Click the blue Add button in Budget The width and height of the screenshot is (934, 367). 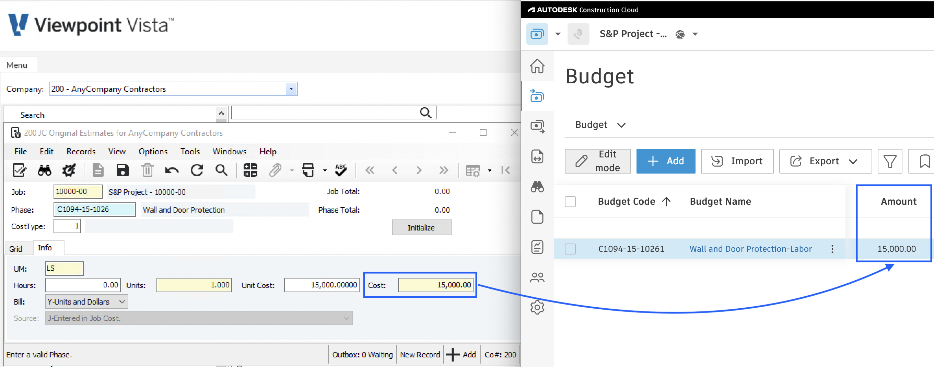coord(666,161)
